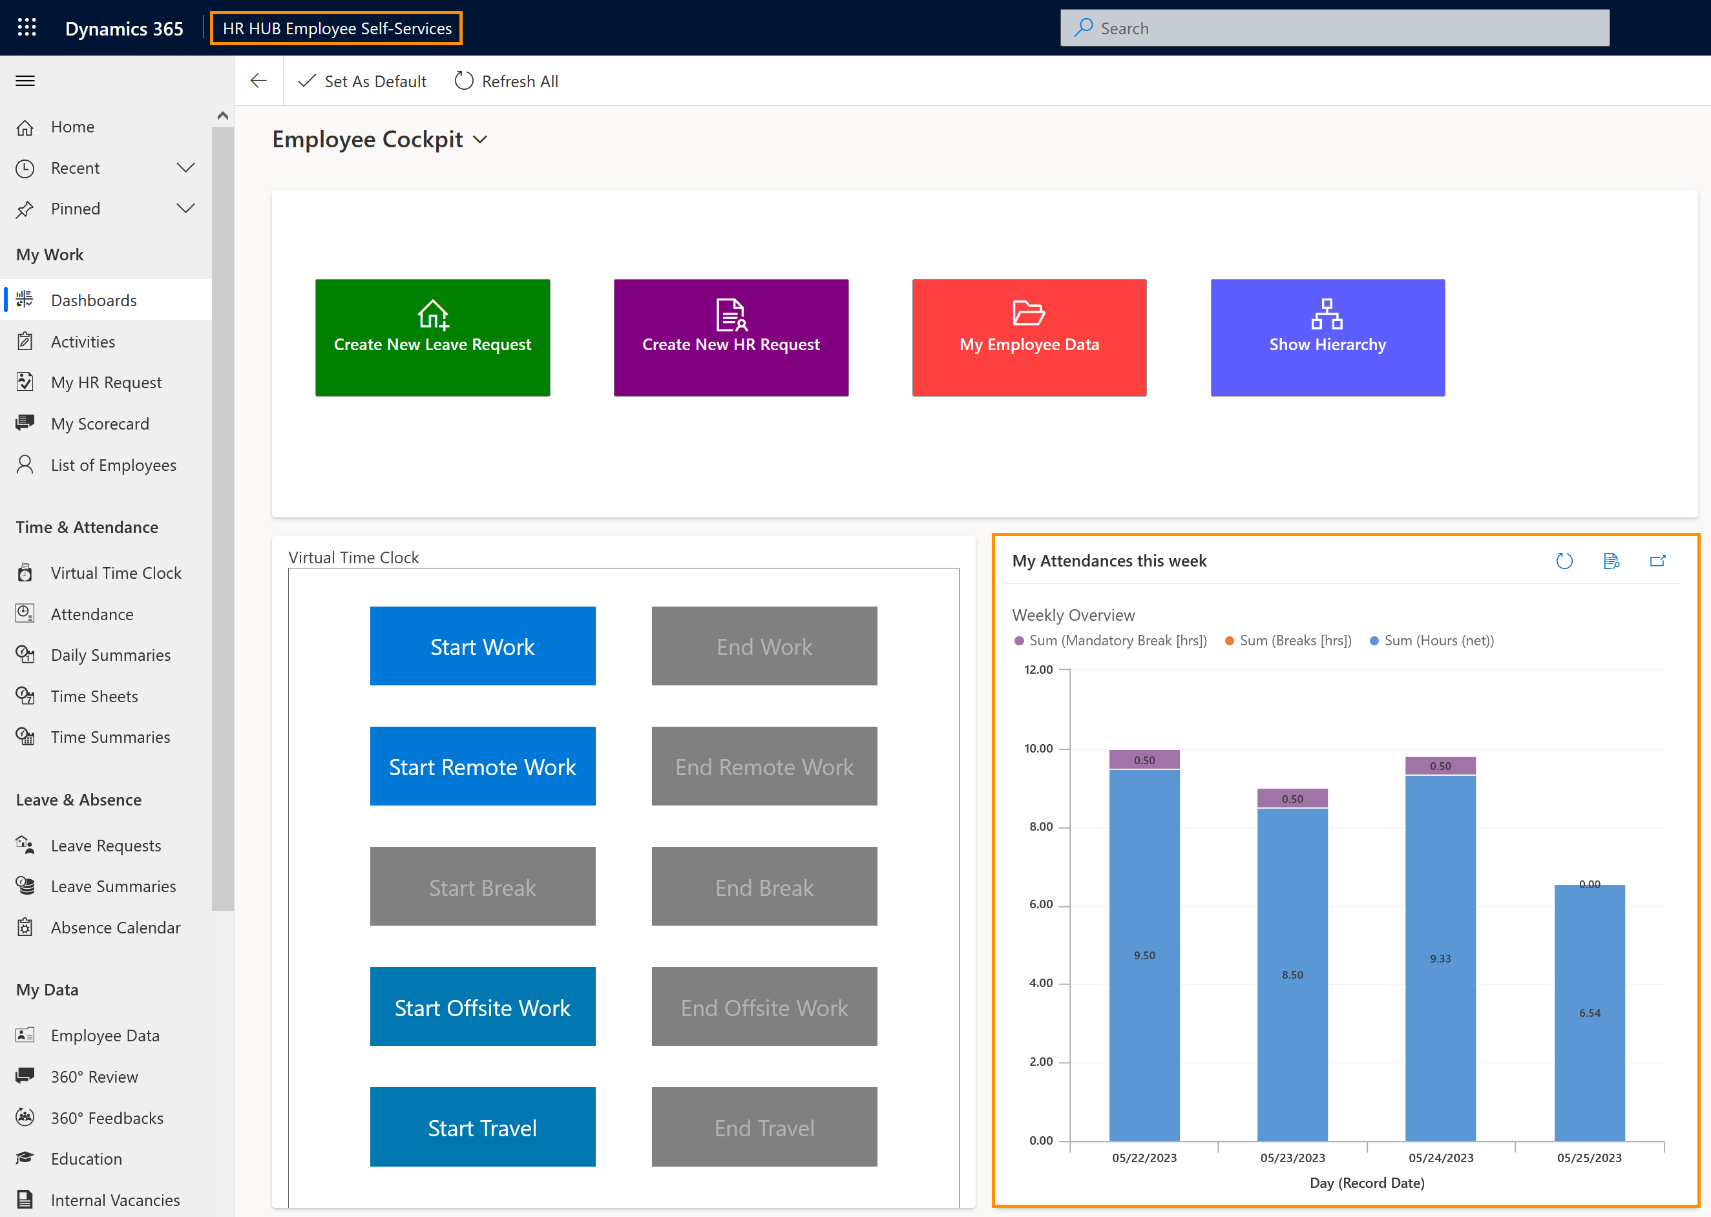1711x1217 pixels.
Task: Toggle the Sum (Hours (net)) legend swatch
Action: point(1374,641)
